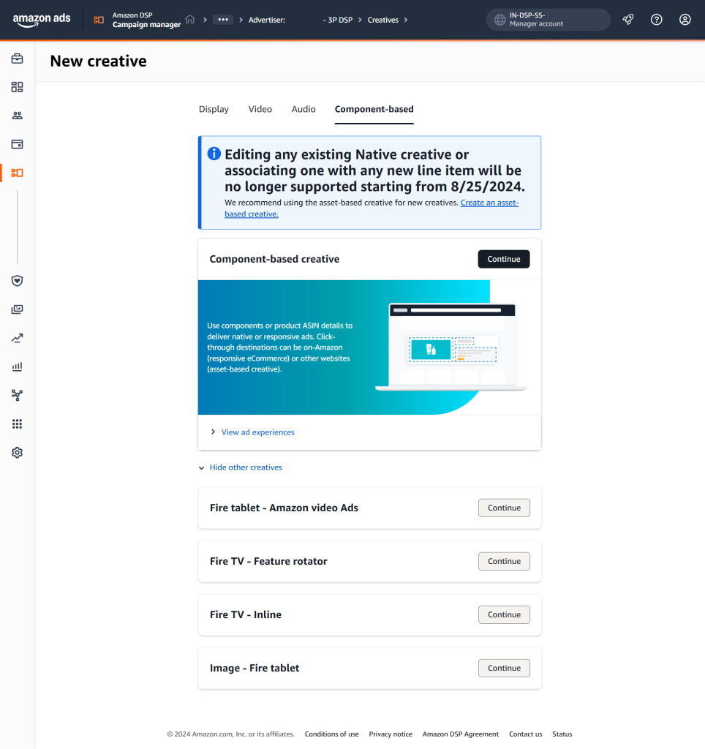This screenshot has width=705, height=749.
Task: Click the 'Image - Fire tablet' title
Action: 255,669
